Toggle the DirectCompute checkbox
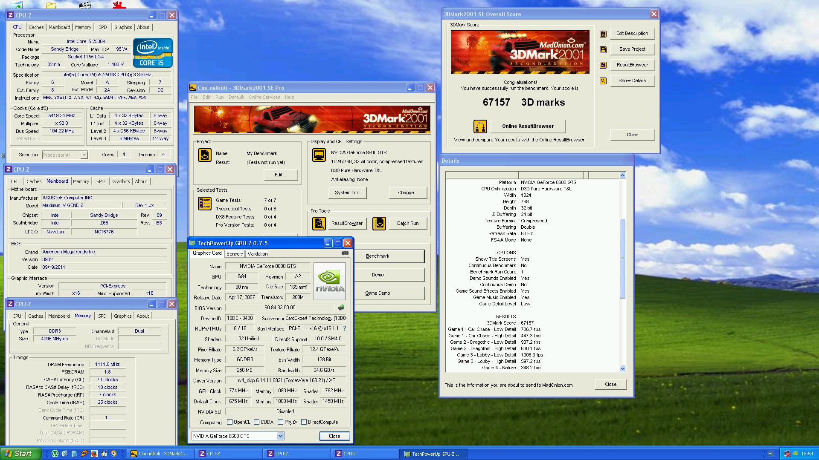 tap(304, 422)
